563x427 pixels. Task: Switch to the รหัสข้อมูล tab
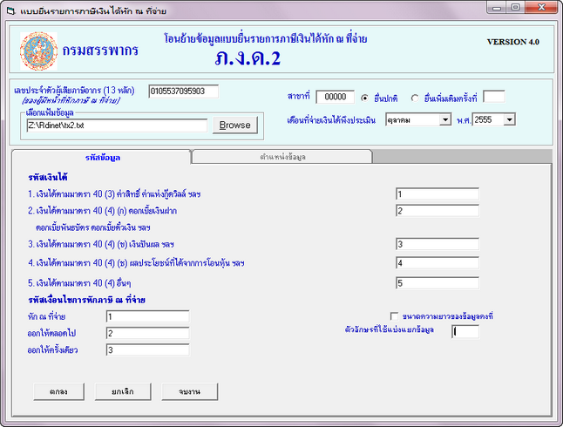tap(102, 158)
